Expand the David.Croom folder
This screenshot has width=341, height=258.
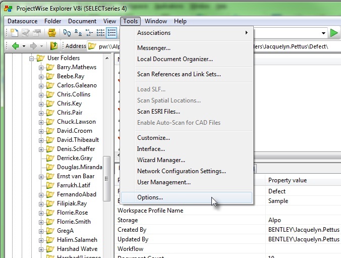(41, 131)
